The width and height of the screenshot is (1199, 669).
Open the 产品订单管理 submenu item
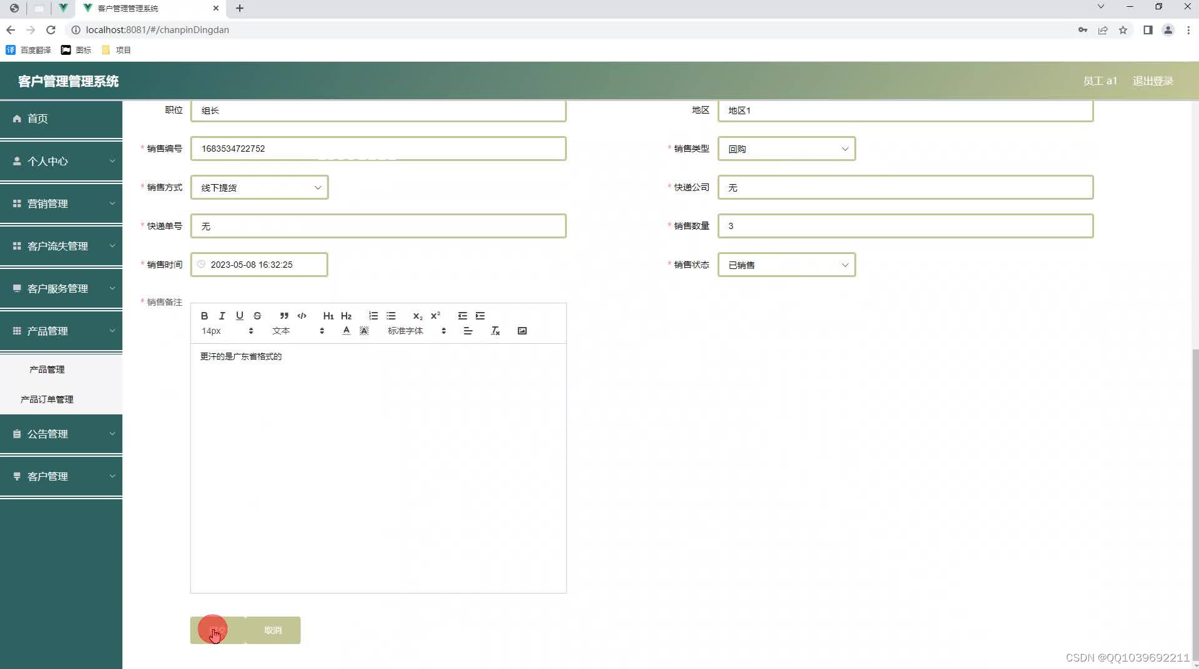click(x=61, y=399)
